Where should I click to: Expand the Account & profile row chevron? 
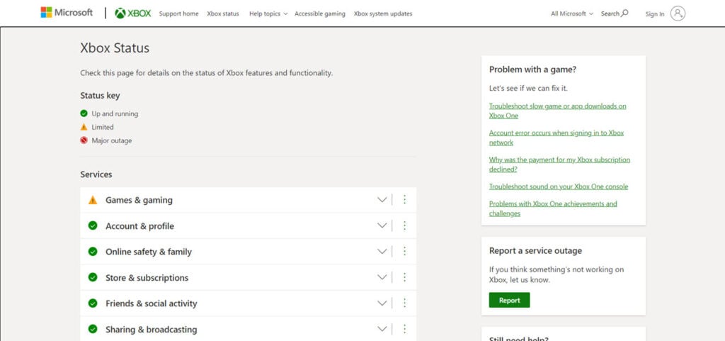point(382,225)
